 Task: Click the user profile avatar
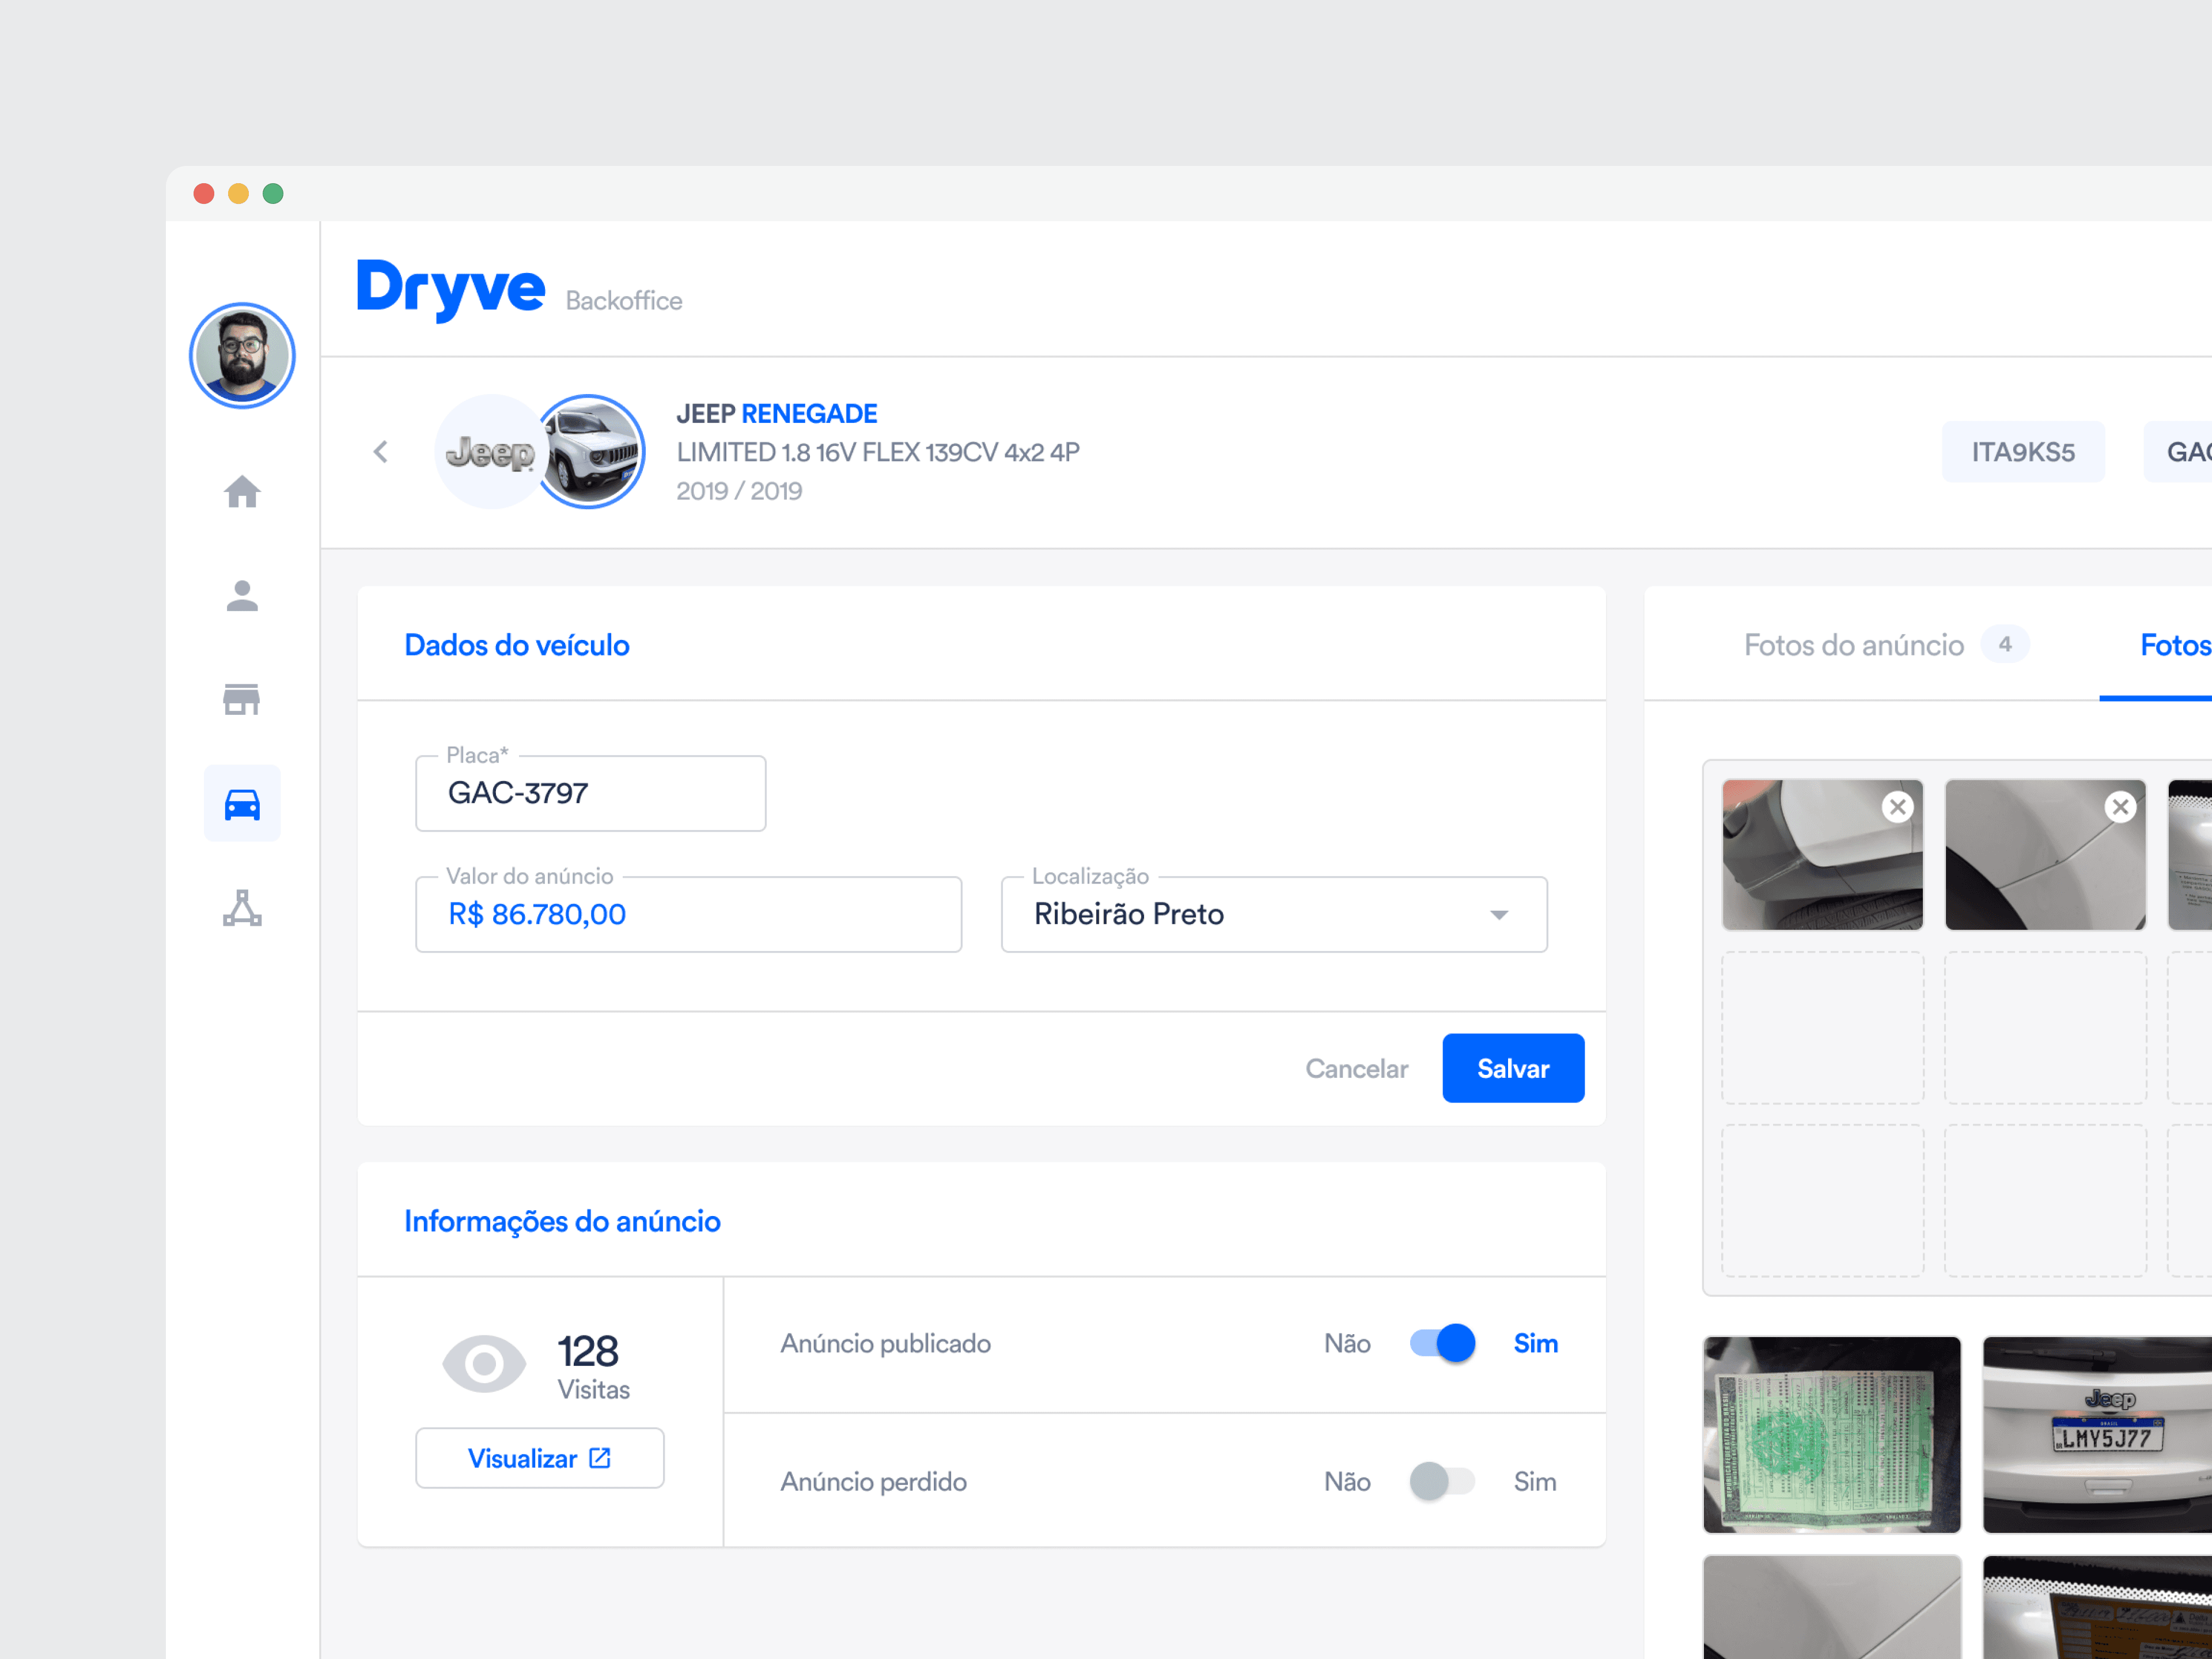[242, 356]
